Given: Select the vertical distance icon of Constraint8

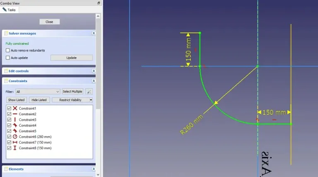Looking at the screenshot, I should pyautogui.click(x=15, y=148).
